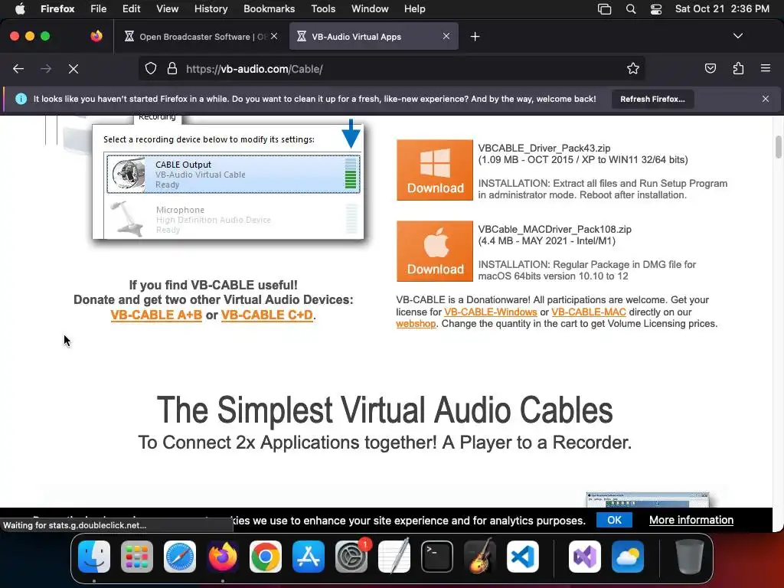Open the VB-CABLE-MAC license link

click(589, 312)
